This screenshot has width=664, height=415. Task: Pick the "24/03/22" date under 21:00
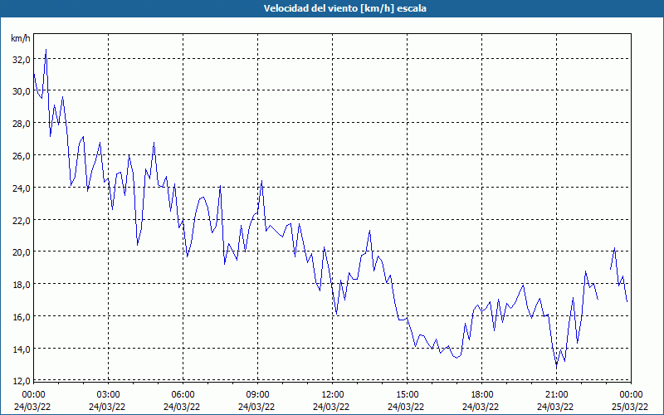pos(555,407)
